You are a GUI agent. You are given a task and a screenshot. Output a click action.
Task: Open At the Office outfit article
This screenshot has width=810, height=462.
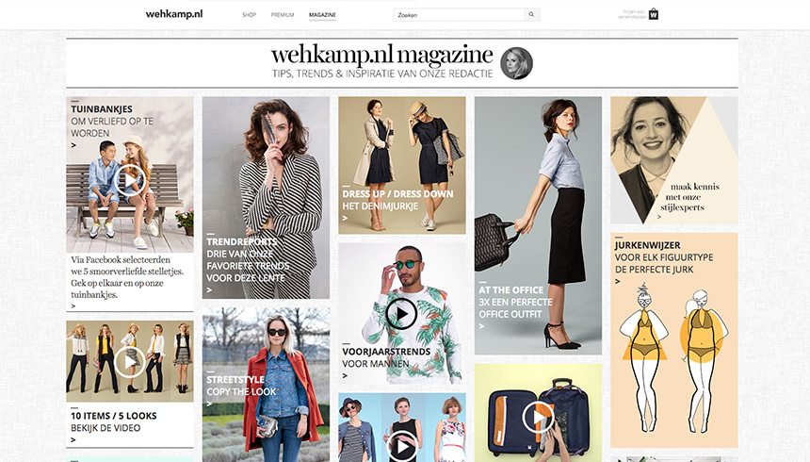(x=539, y=225)
